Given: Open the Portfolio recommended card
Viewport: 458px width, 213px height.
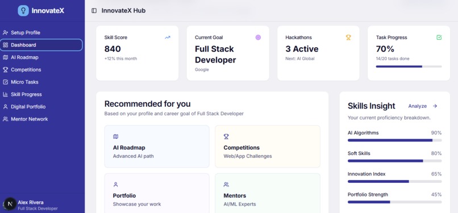Looking at the screenshot, I should tap(157, 193).
